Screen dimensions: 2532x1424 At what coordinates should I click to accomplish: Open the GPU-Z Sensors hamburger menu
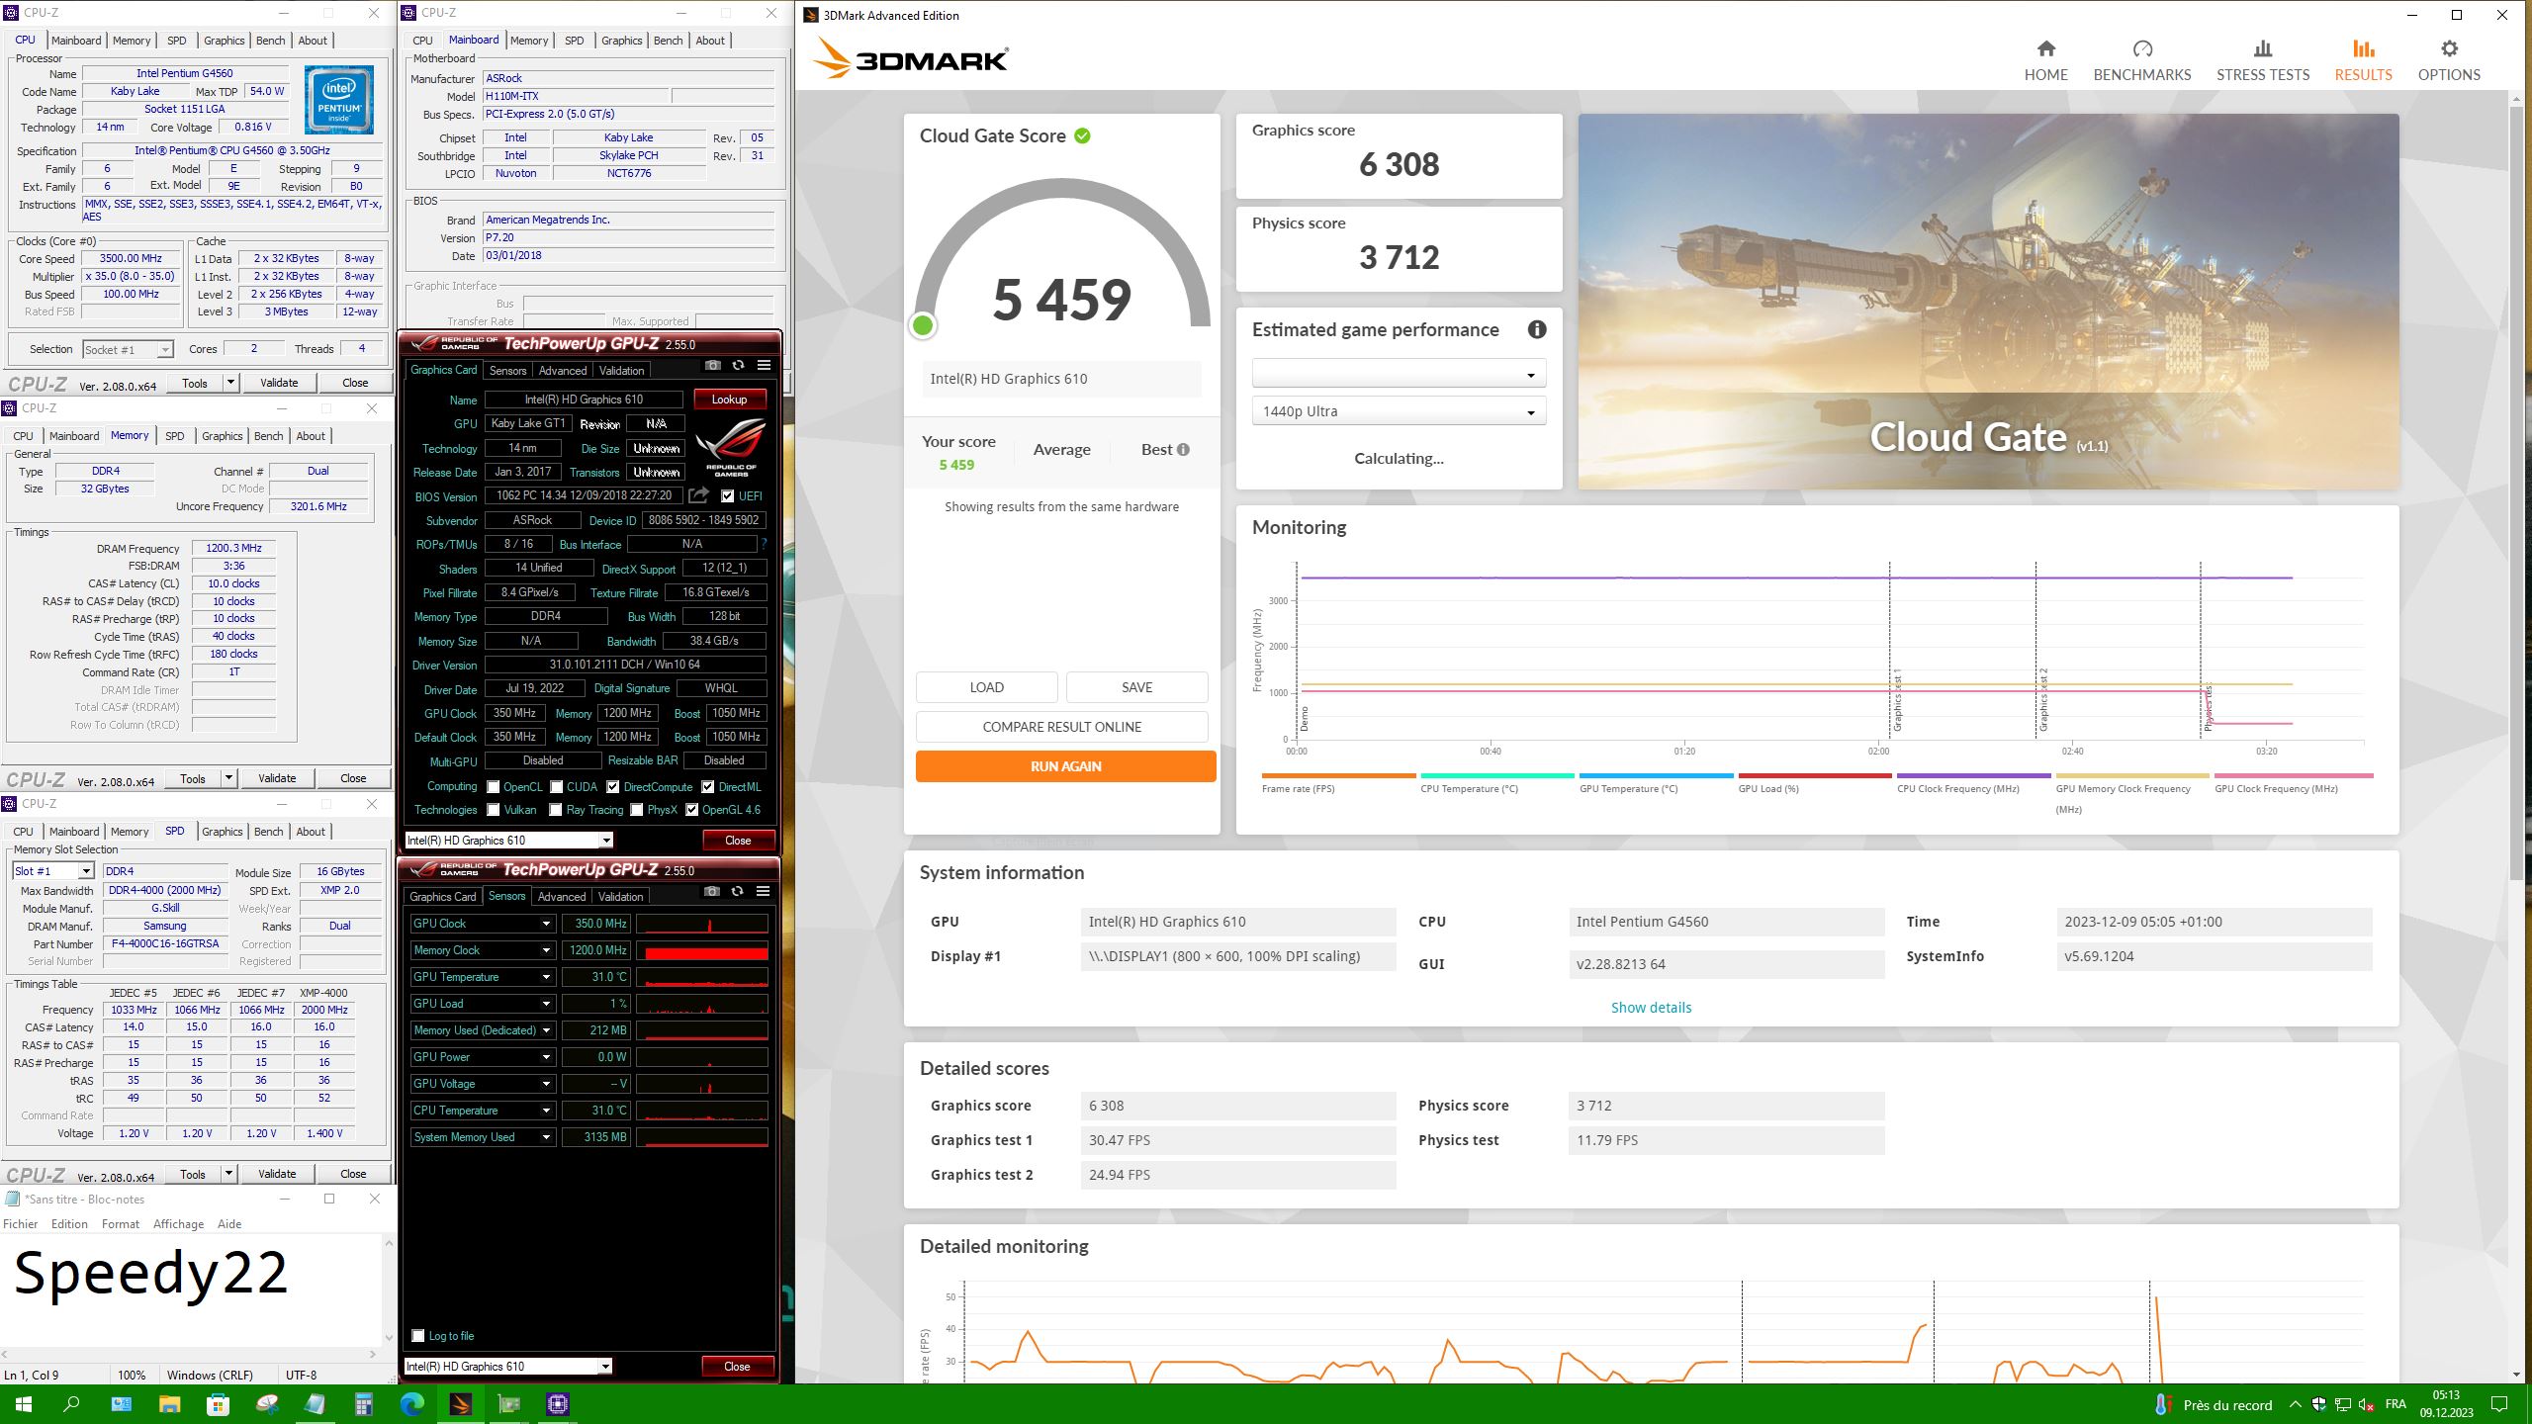point(763,891)
